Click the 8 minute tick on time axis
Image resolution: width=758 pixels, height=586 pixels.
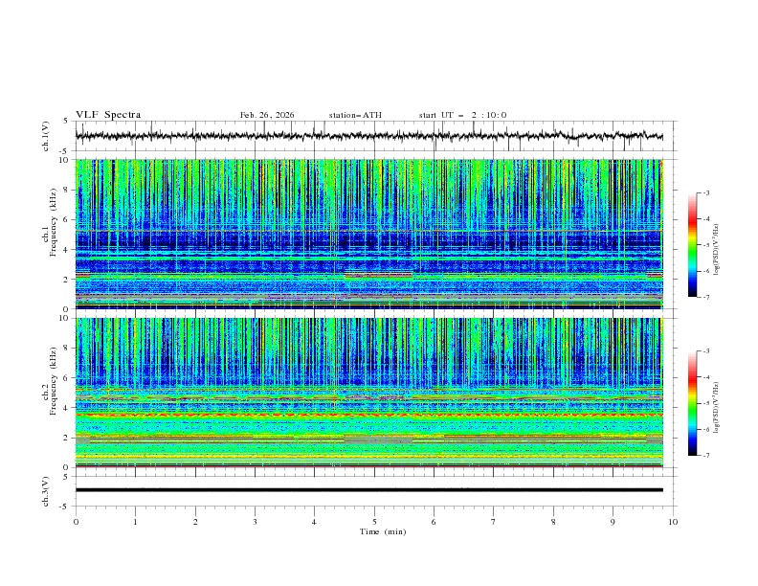coord(553,522)
